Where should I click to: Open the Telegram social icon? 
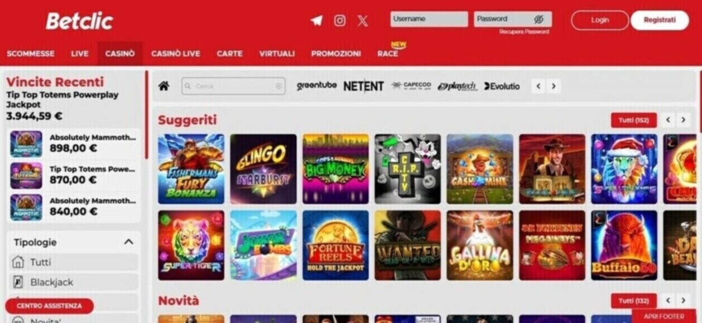(316, 21)
